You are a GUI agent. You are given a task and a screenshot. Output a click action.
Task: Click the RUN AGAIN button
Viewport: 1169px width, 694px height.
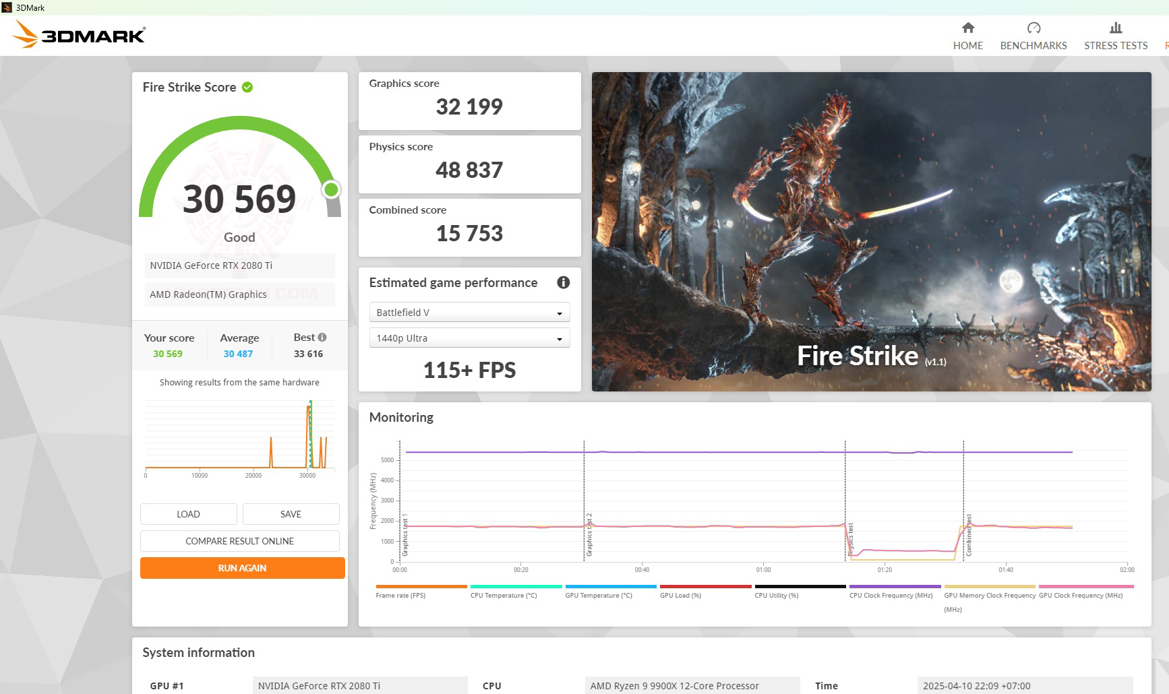[241, 568]
